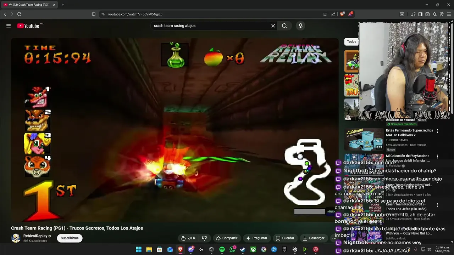The width and height of the screenshot is (454, 255).
Task: Open the browser main menu icon
Action: point(449,14)
